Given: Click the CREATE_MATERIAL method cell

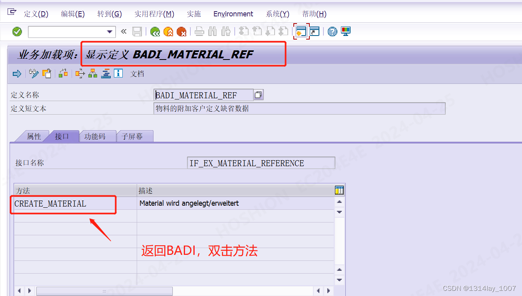Looking at the screenshot, I should coord(76,203).
